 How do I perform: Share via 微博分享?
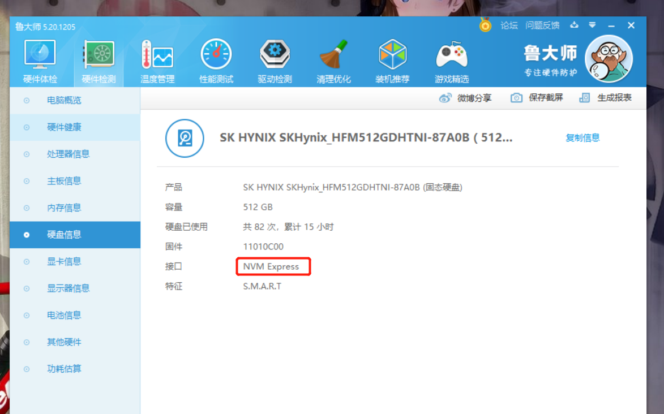(465, 98)
